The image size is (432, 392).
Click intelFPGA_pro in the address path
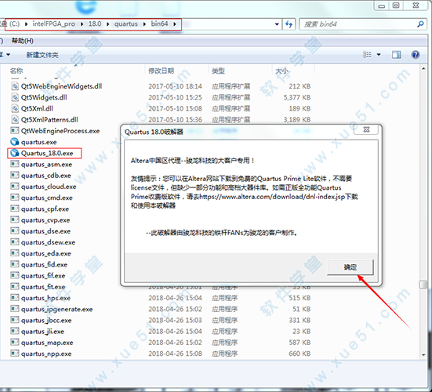point(54,24)
